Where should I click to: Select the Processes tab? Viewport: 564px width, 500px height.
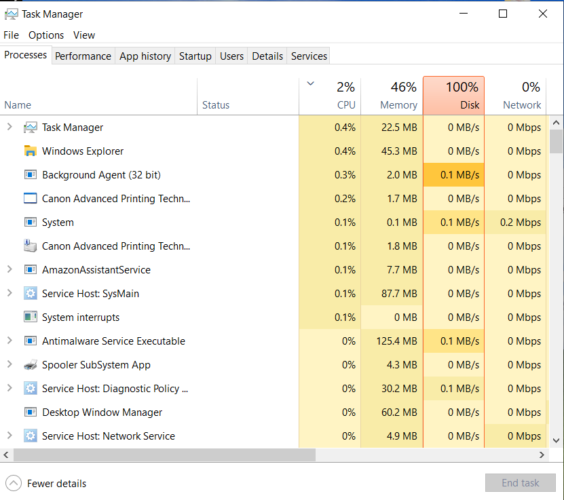pos(26,55)
